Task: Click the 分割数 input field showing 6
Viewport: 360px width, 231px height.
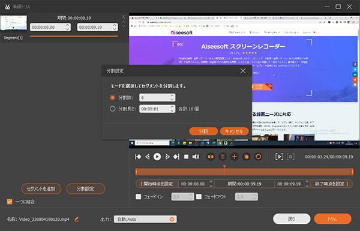Action: [157, 98]
